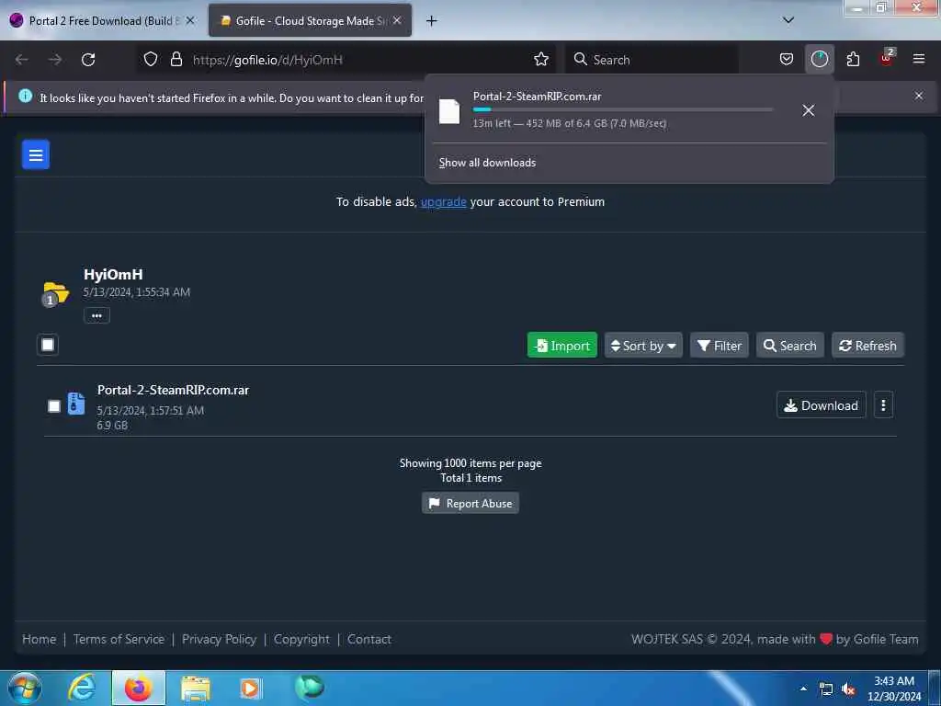Click the downloading file's page icon in the downloads panel
This screenshot has height=706, width=941.
point(448,111)
